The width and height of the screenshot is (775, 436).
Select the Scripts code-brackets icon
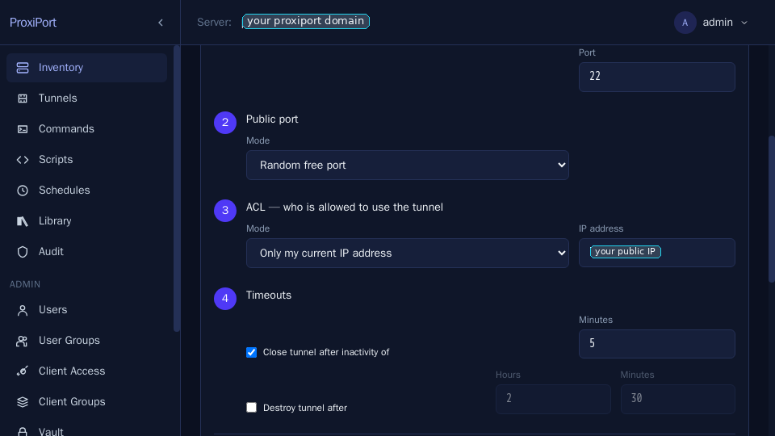[x=23, y=160]
